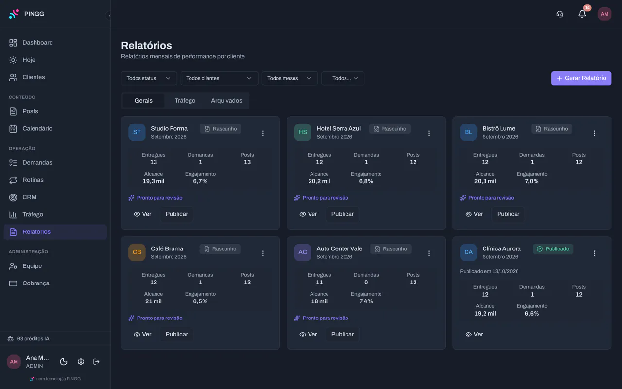The image size is (622, 389).
Task: Open options menu for Hotel Serra Azul
Action: 429,133
